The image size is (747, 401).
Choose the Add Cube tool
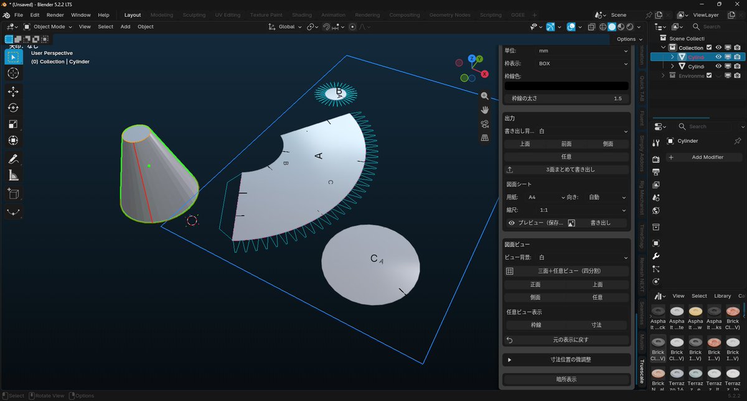click(x=13, y=194)
